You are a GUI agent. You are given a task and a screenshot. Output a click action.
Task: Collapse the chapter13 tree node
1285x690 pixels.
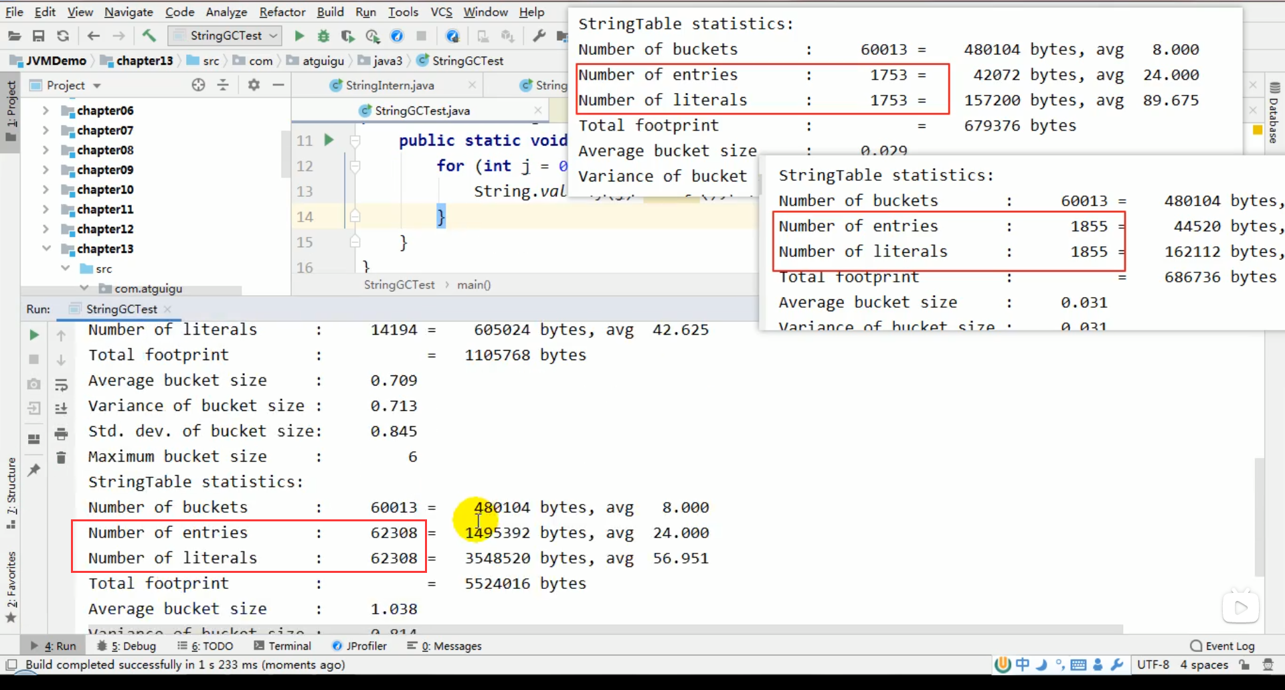click(x=46, y=248)
